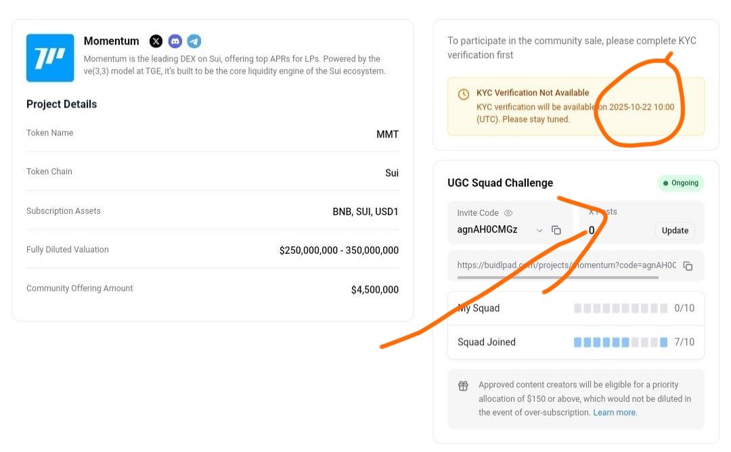Click the clock icon in KYC notice

tap(464, 95)
